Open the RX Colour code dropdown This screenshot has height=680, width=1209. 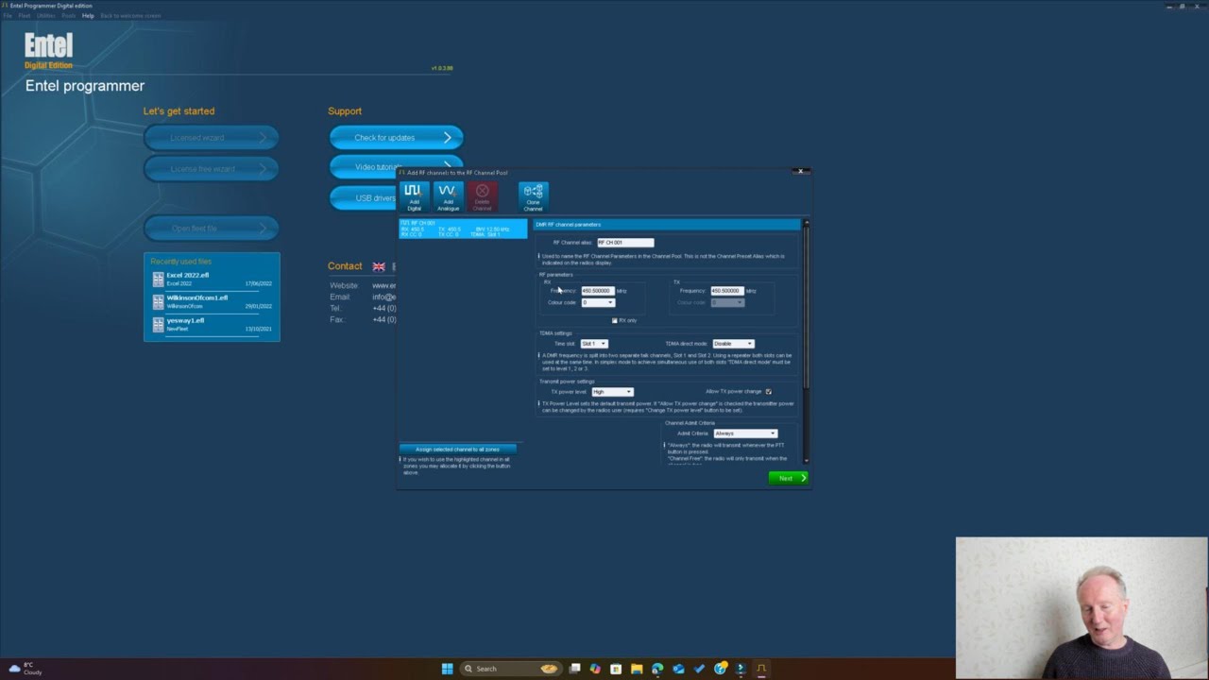coord(598,302)
